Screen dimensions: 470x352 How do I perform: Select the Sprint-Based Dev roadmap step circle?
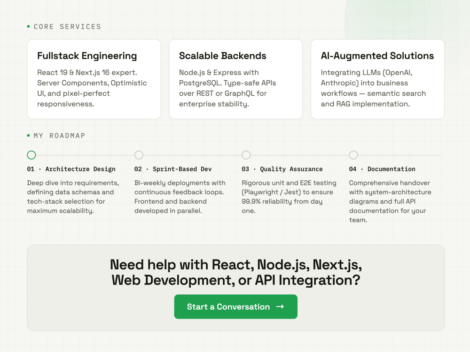coord(139,155)
